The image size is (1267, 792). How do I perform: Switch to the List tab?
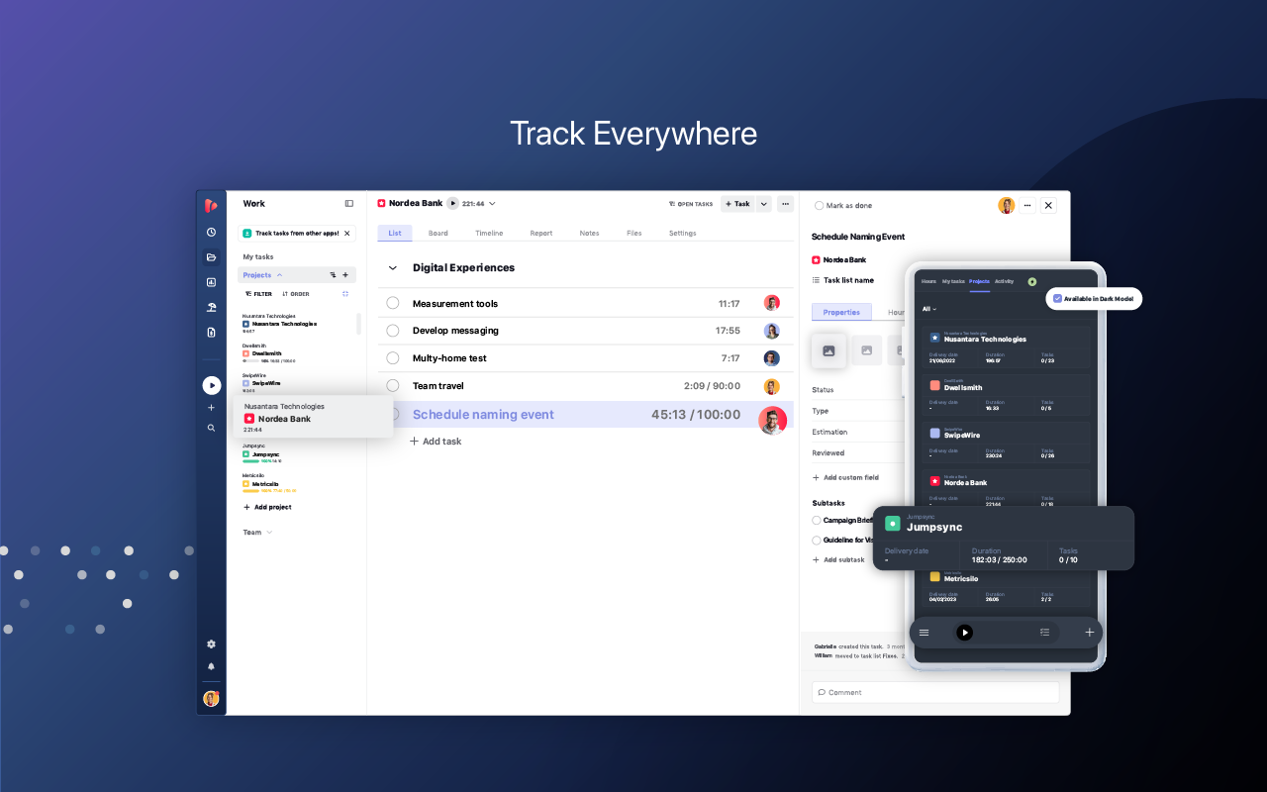point(395,234)
